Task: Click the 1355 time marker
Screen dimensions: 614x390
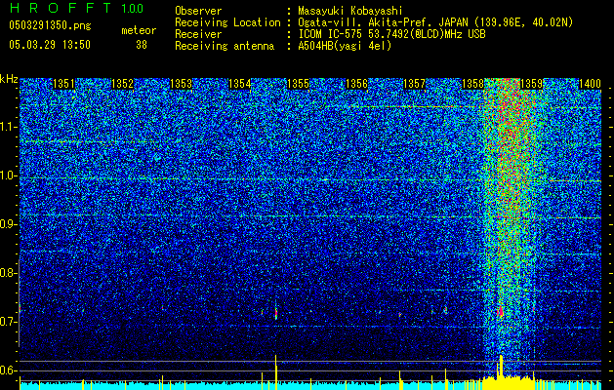Action: 298,84
